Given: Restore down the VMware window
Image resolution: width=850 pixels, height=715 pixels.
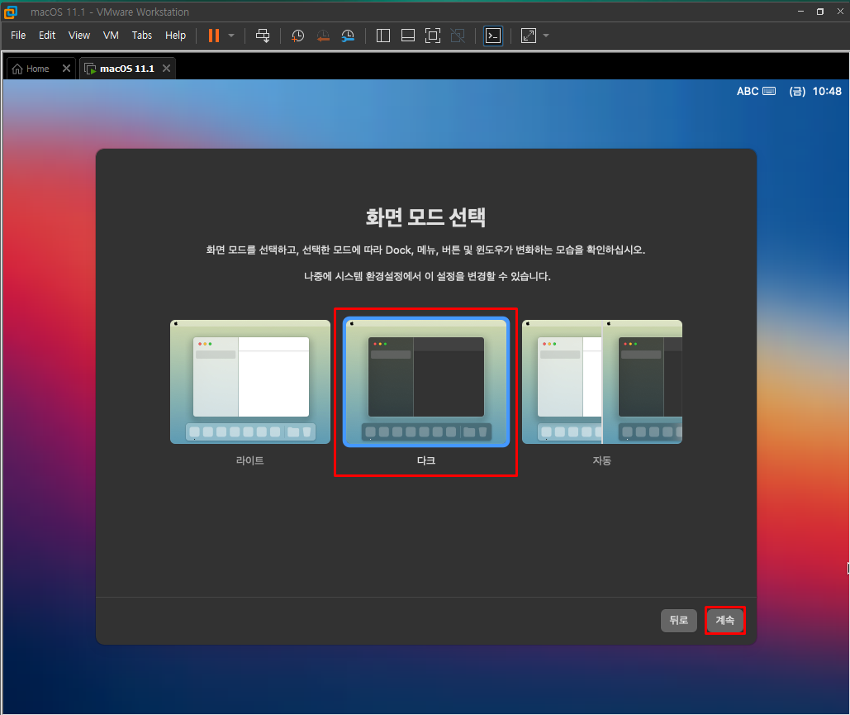Looking at the screenshot, I should click(x=820, y=12).
